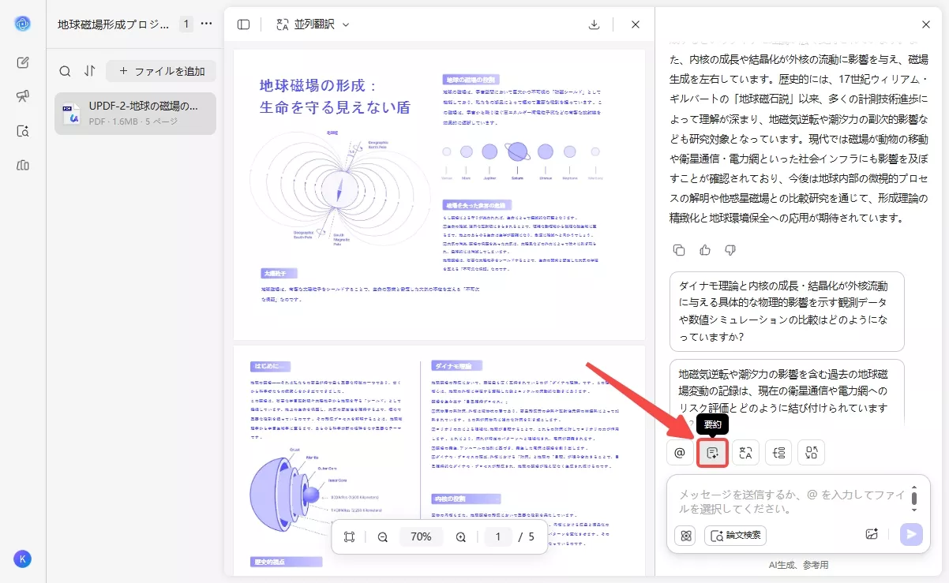Download the PDF using the download icon
Image resolution: width=949 pixels, height=583 pixels.
click(594, 24)
